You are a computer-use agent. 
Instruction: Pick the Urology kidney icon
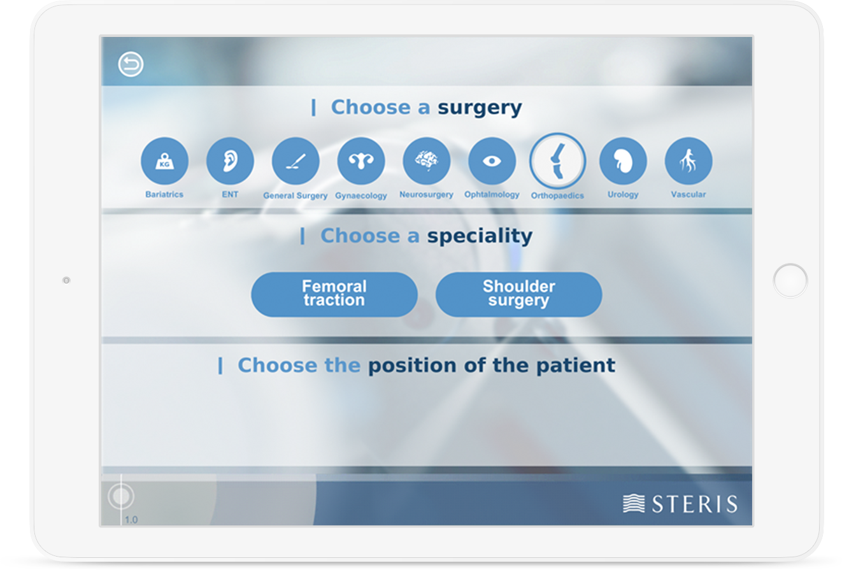pos(623,161)
